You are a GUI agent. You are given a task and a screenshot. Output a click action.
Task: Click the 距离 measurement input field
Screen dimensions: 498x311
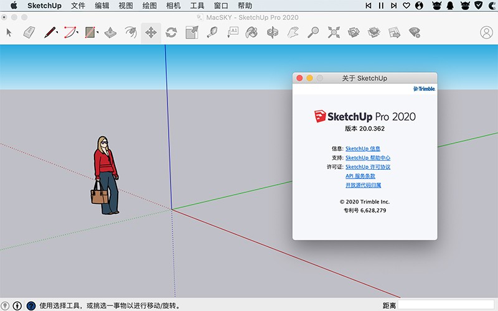(x=446, y=305)
